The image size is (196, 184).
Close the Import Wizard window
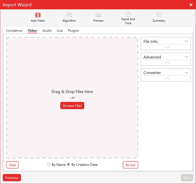(x=191, y=5)
